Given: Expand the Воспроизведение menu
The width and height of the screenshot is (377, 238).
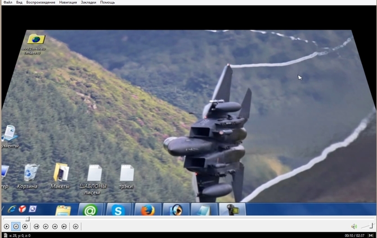Looking at the screenshot, I should 41,3.
